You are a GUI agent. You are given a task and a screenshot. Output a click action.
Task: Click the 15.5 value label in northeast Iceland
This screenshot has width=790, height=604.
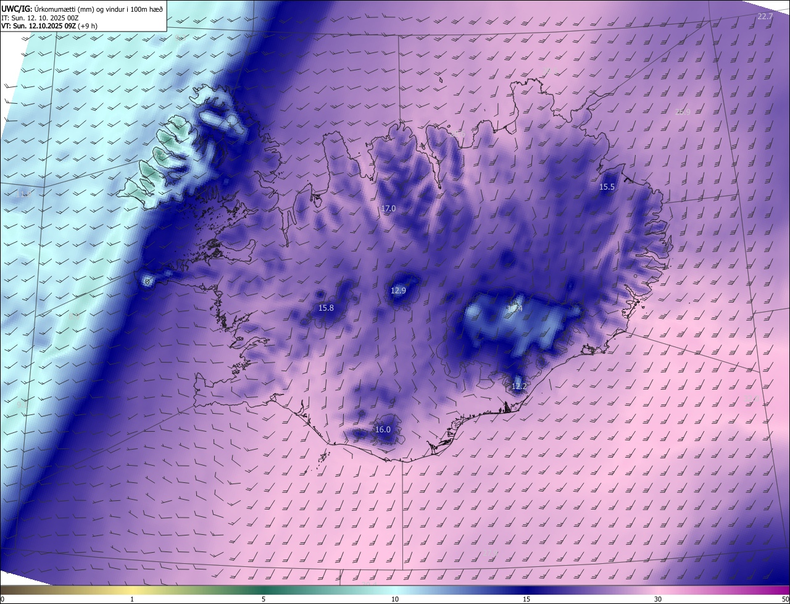(x=607, y=187)
